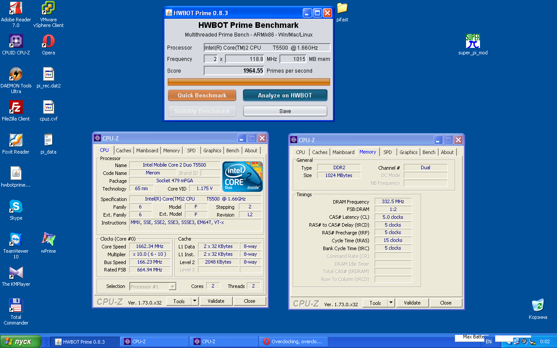Click the Score field showing 1964.55

point(234,70)
